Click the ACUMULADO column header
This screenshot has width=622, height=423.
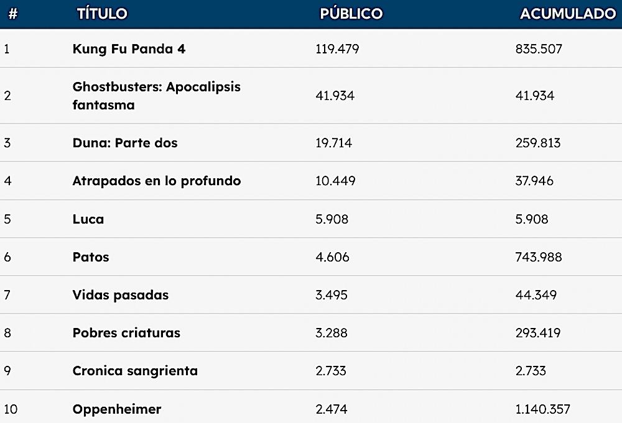[568, 14]
